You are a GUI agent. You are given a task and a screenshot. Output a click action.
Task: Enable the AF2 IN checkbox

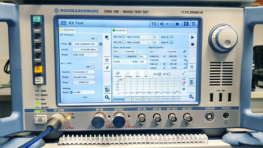coord(124,42)
